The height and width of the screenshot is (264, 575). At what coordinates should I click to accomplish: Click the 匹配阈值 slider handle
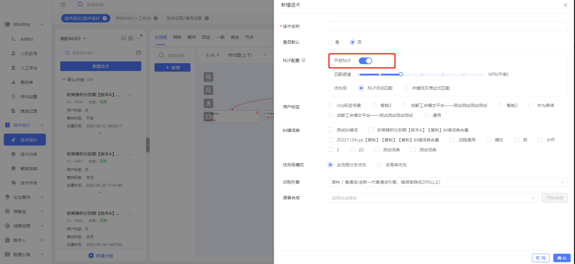coord(401,75)
